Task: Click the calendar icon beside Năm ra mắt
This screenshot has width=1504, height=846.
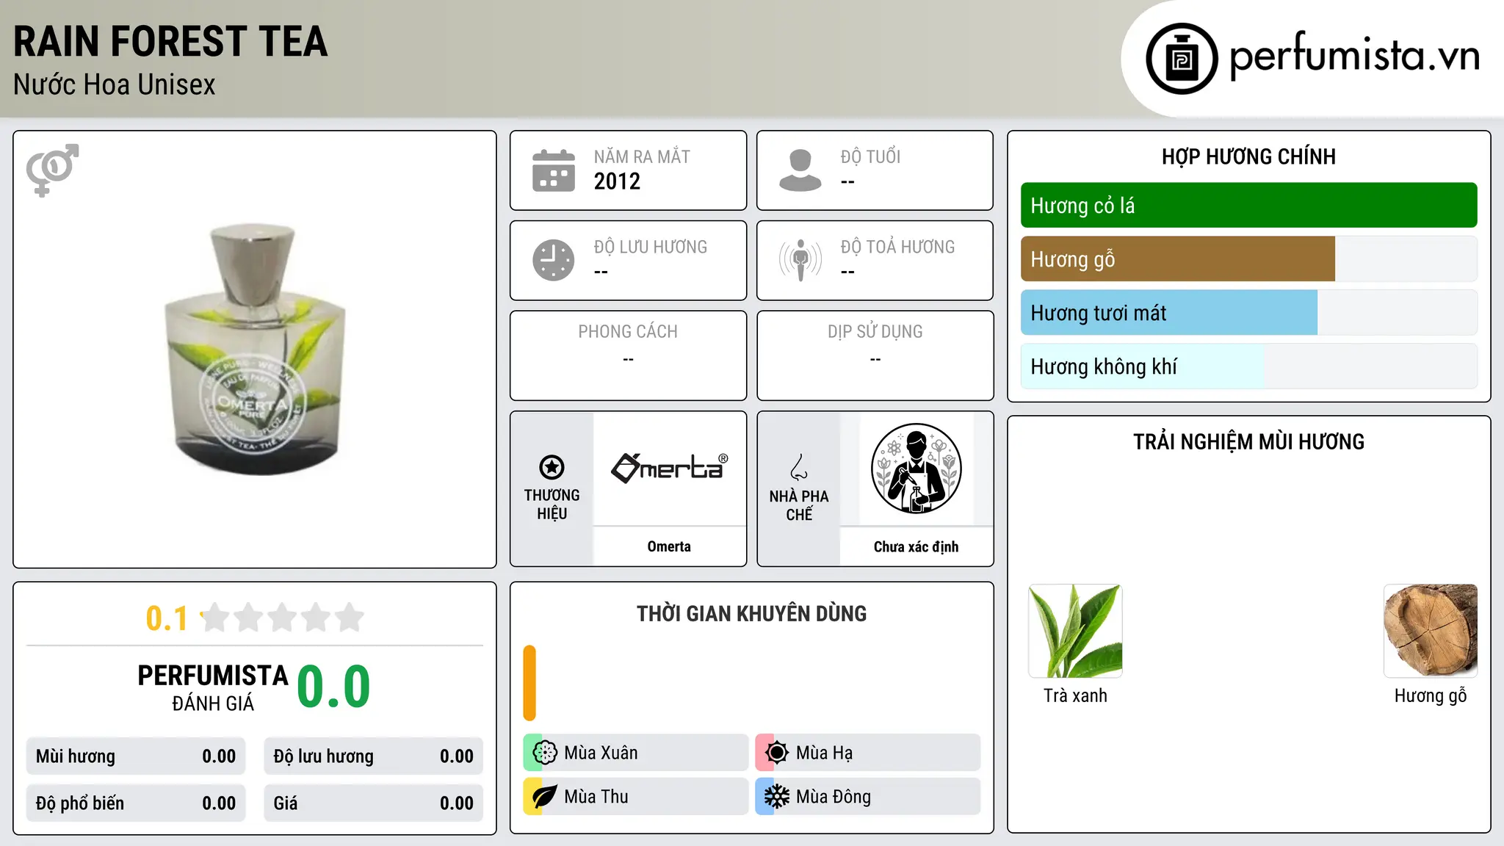Action: click(554, 170)
